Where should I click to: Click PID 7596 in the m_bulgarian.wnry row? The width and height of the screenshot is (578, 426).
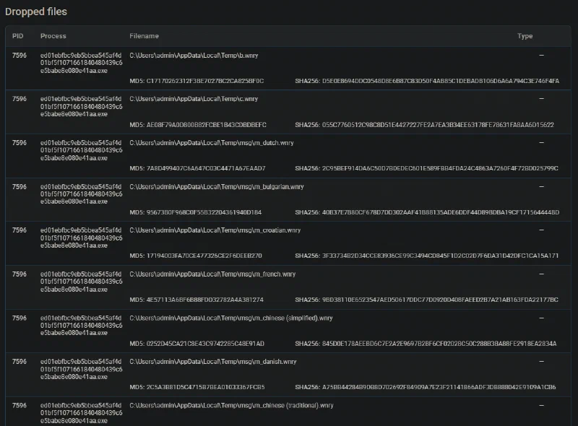(x=20, y=187)
